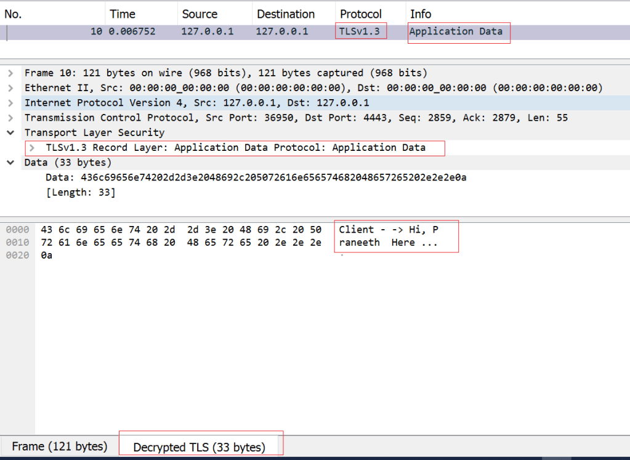630x460 pixels.
Task: Select the [Length: 33] field
Action: (80, 192)
